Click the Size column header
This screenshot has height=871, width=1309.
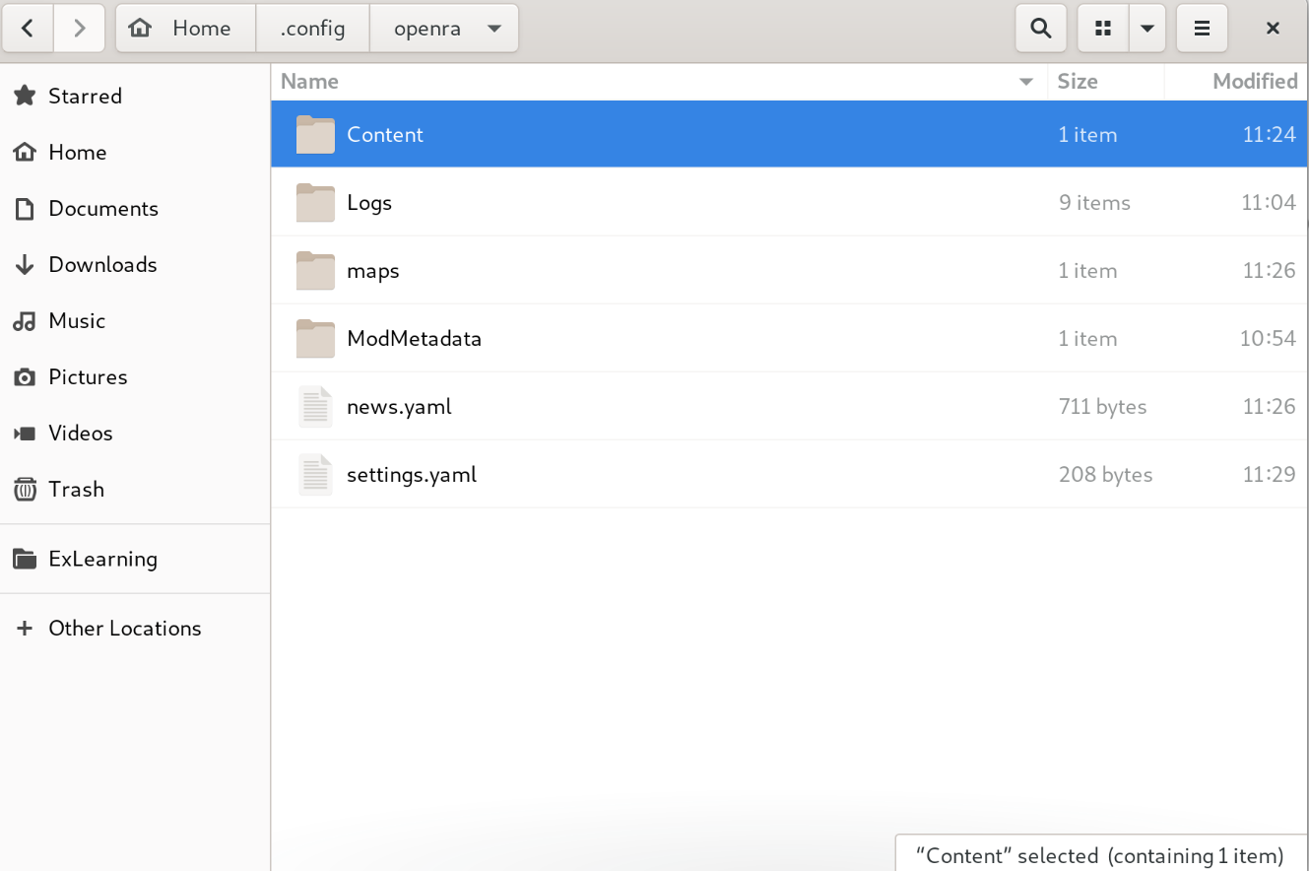click(x=1077, y=81)
